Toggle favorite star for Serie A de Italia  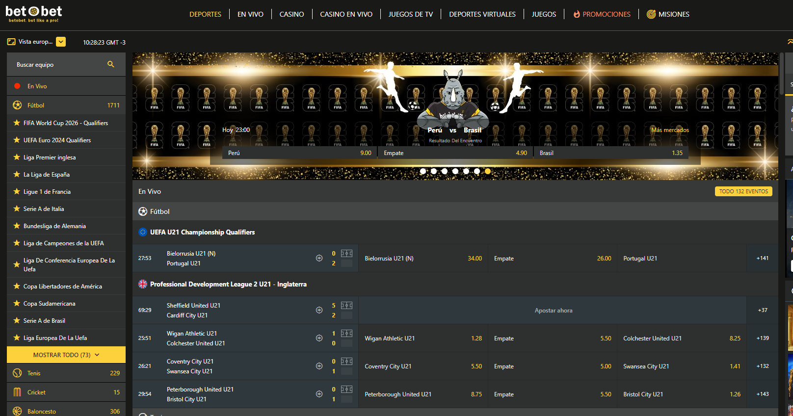tap(17, 208)
